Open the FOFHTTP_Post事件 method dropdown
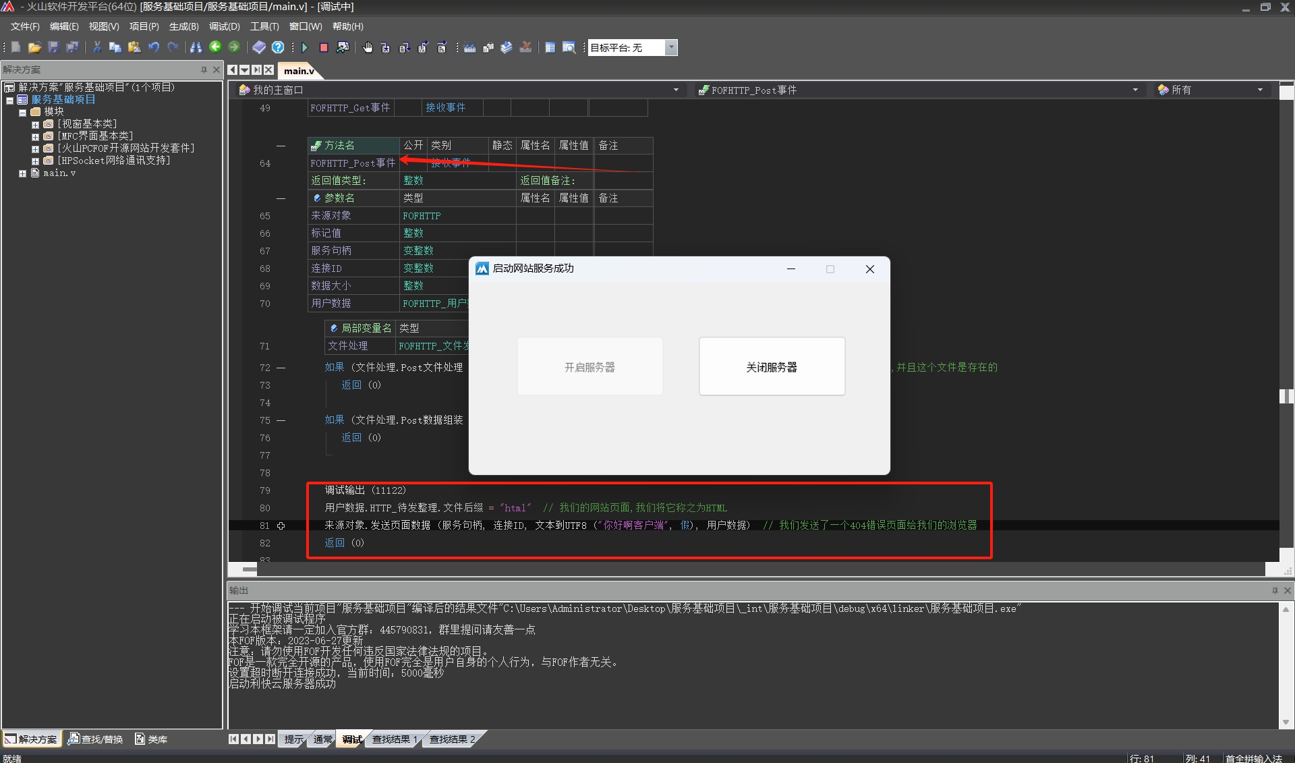The image size is (1295, 763). pyautogui.click(x=1135, y=90)
